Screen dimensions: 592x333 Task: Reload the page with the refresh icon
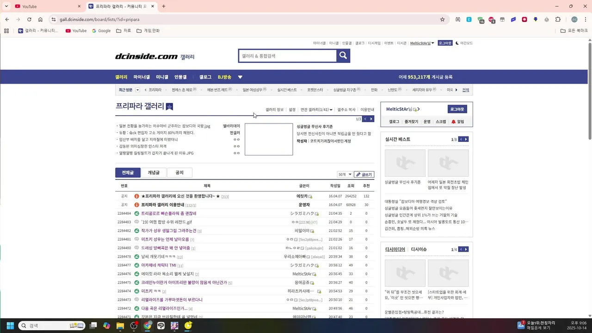[x=29, y=19]
